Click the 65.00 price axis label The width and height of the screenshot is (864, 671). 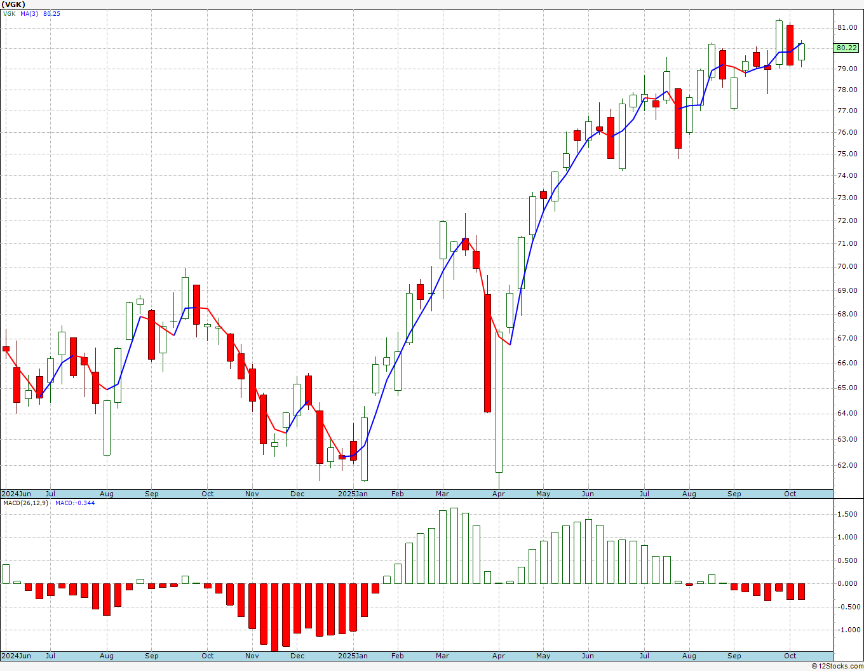847,388
